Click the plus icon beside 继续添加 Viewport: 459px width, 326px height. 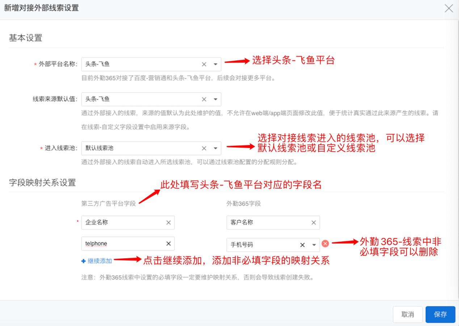[84, 261]
